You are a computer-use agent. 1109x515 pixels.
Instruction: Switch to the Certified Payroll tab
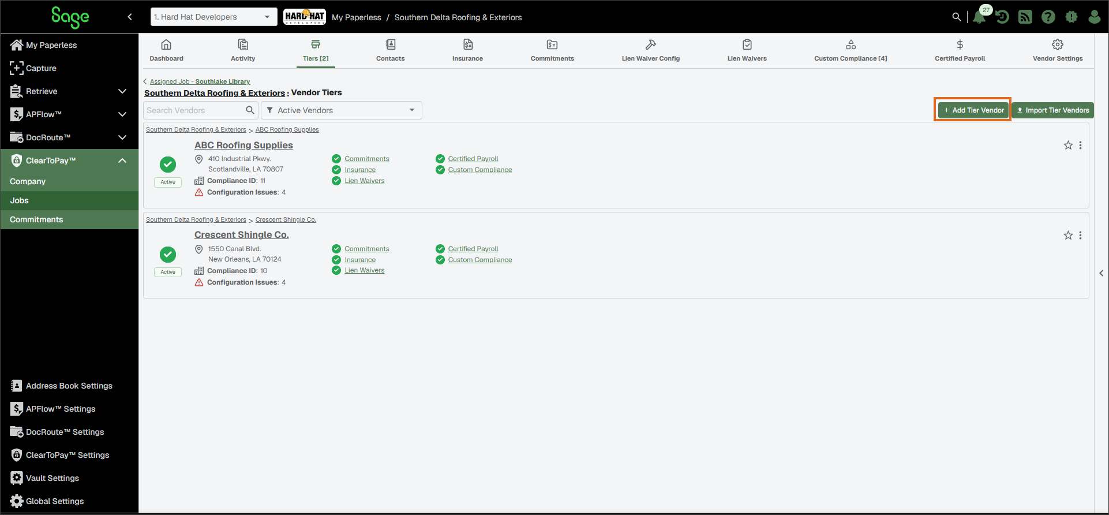coord(960,50)
